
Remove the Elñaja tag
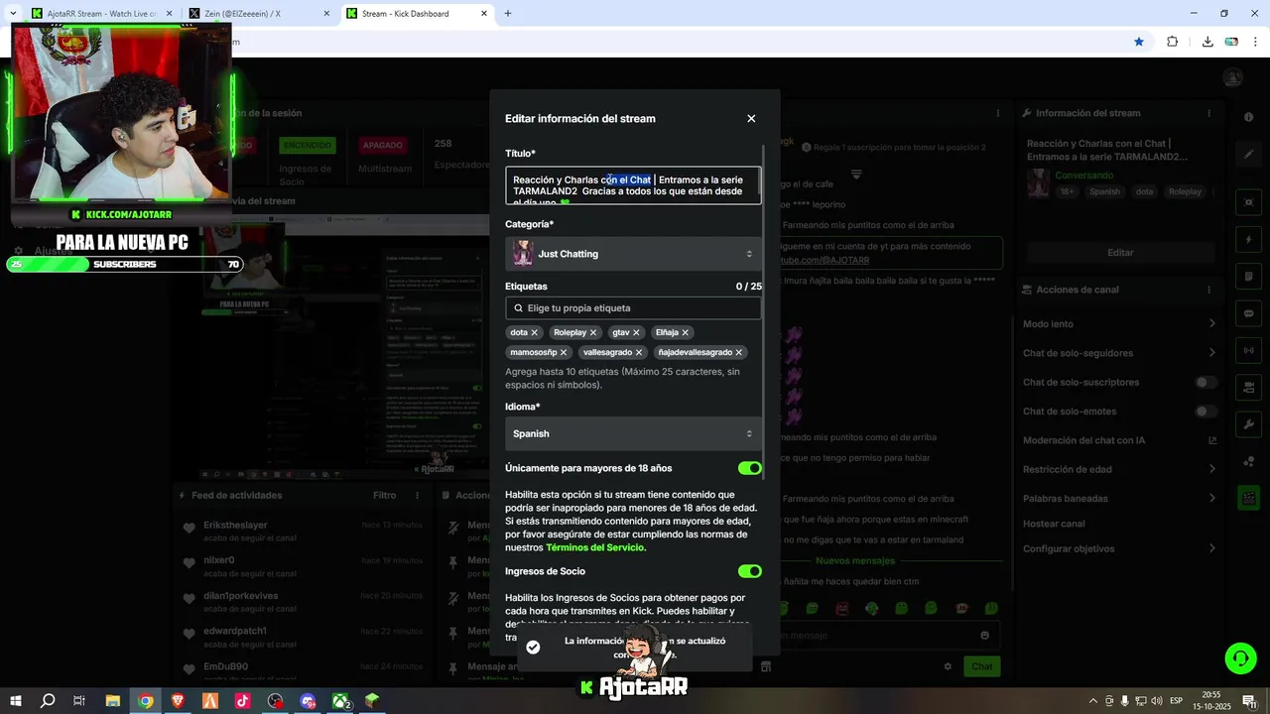click(x=685, y=332)
